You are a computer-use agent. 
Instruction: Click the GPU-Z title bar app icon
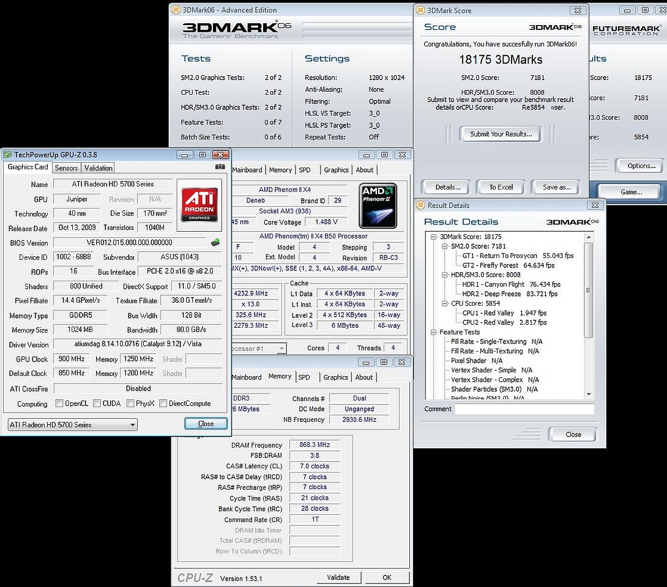(x=7, y=155)
